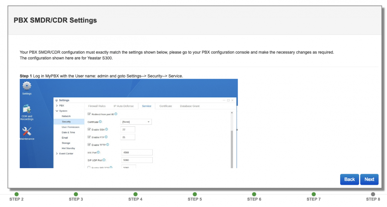Open the Maintenance tools icon

tap(26, 132)
